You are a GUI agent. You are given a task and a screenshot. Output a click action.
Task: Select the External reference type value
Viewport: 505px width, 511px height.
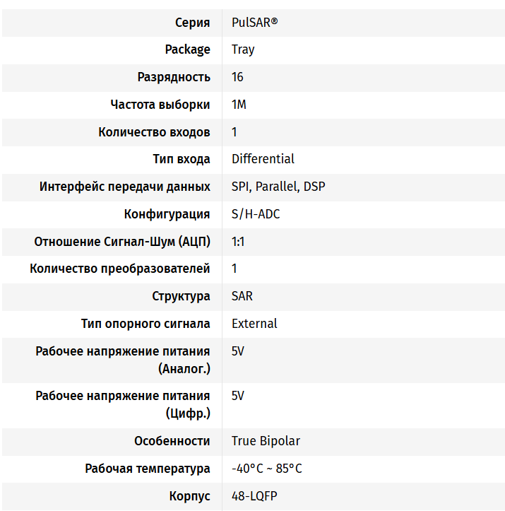[x=254, y=324]
